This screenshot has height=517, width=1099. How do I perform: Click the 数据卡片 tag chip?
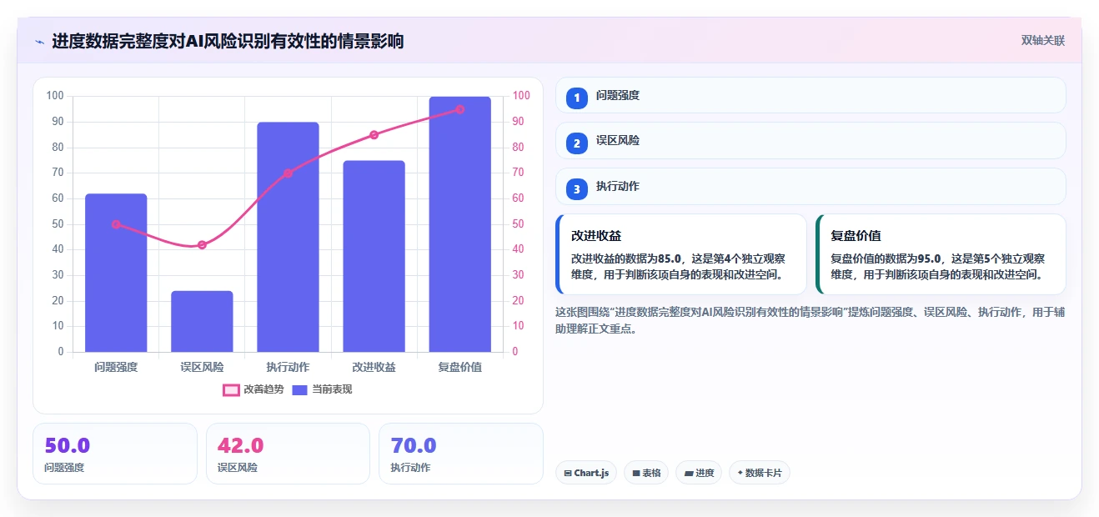point(759,473)
